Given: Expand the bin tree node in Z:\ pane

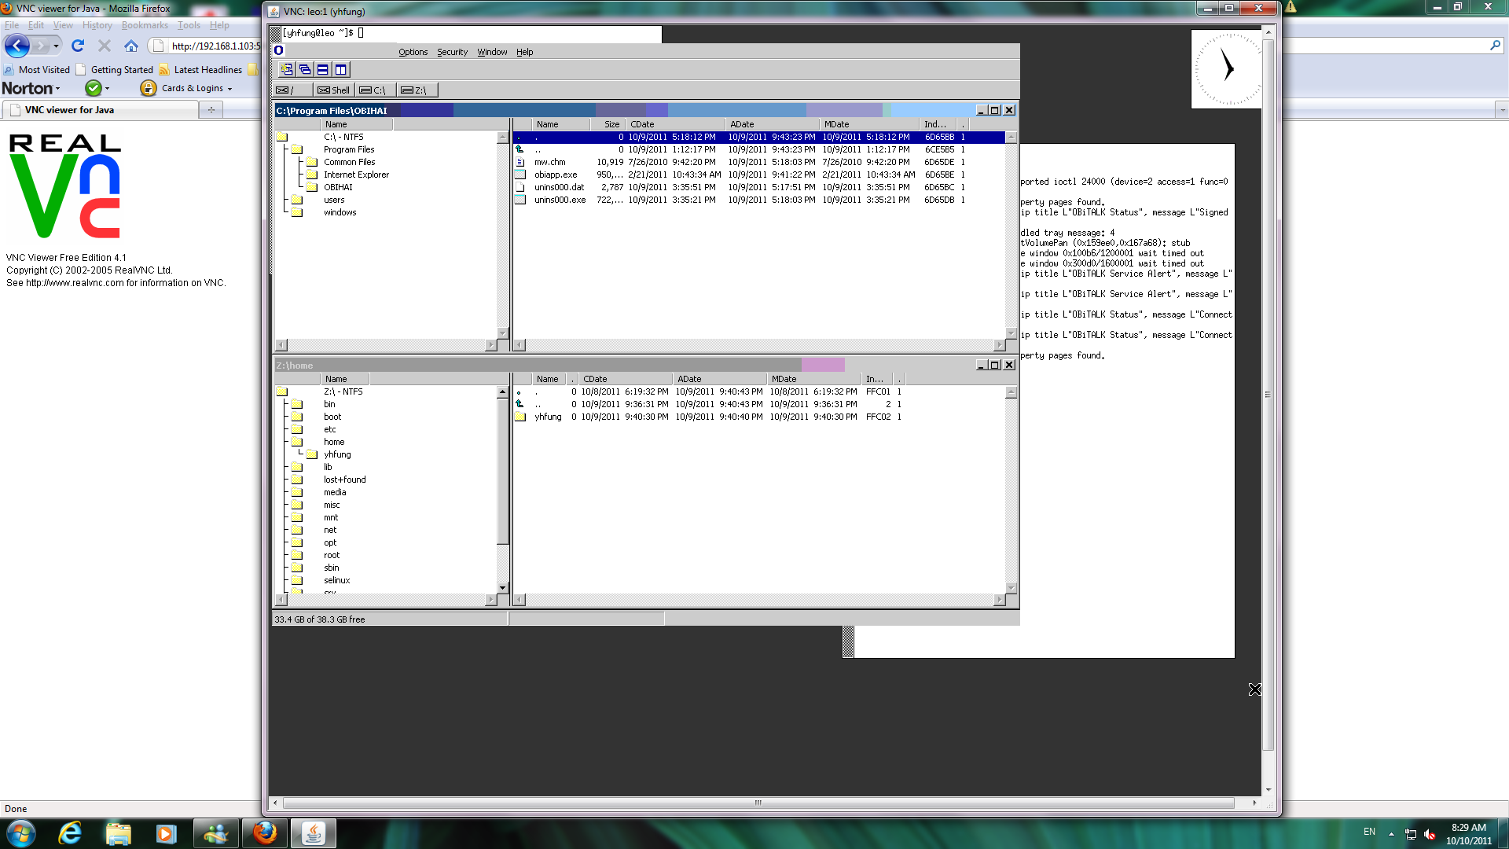Looking at the screenshot, I should (x=296, y=404).
